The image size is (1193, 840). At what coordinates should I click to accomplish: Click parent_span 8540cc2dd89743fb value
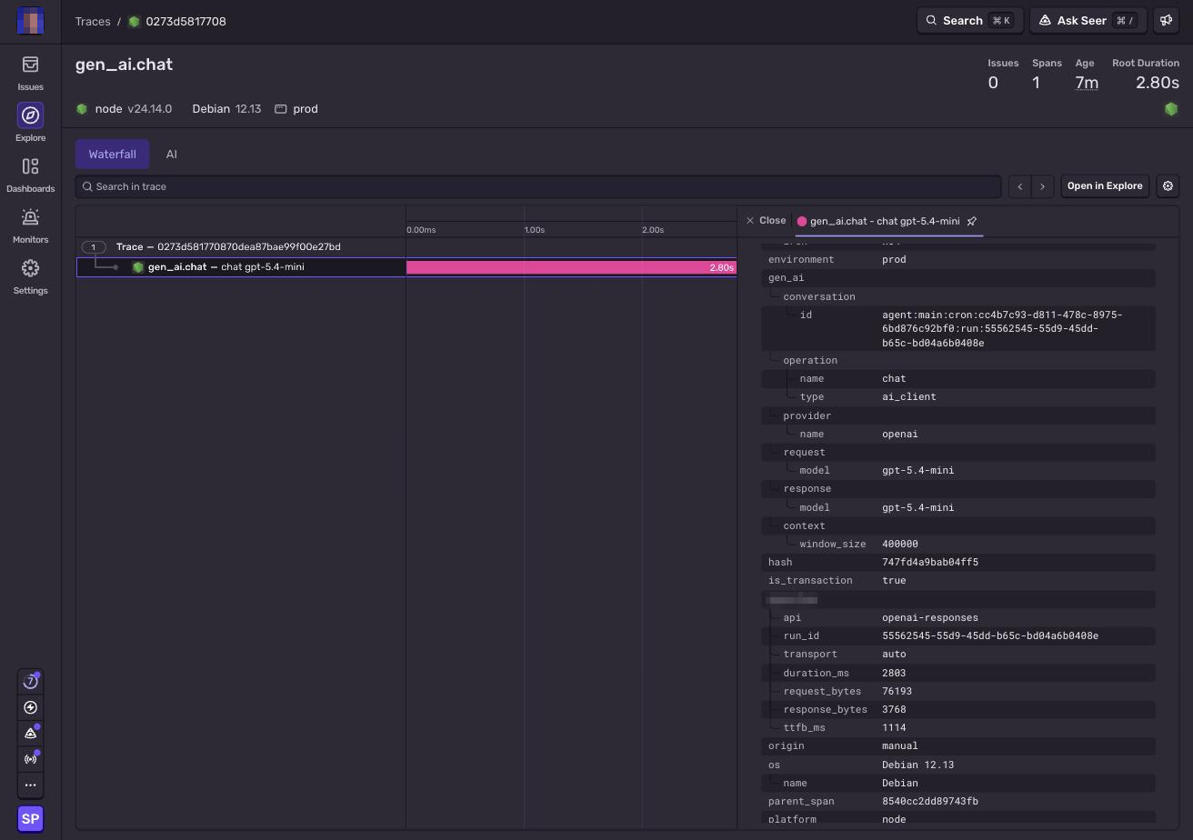(x=930, y=801)
